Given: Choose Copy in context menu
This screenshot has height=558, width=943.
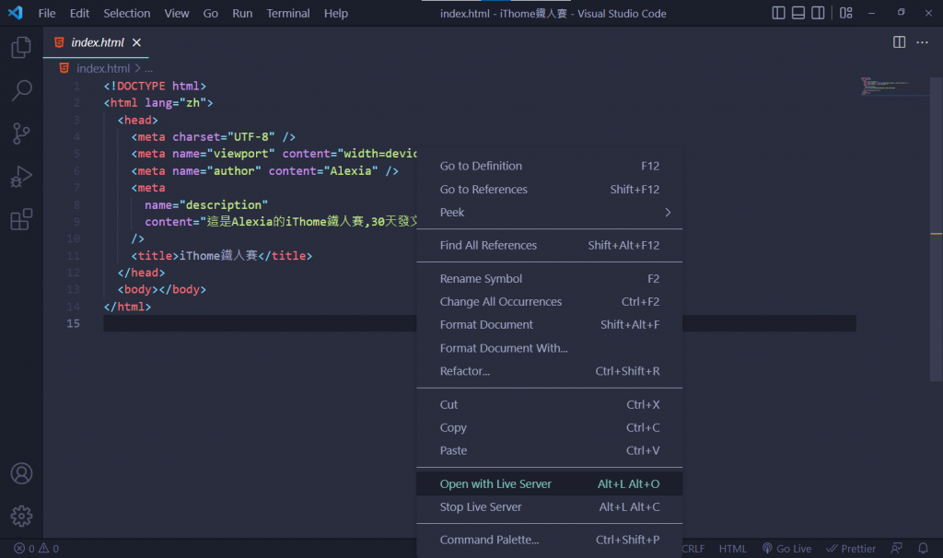Looking at the screenshot, I should [x=550, y=427].
